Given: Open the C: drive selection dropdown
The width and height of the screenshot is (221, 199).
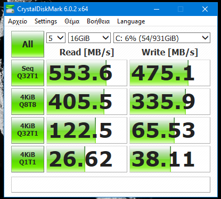Looking at the screenshot, I should pyautogui.click(x=162, y=38).
